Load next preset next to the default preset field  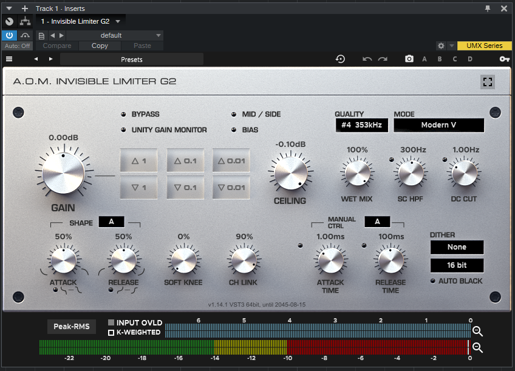61,35
